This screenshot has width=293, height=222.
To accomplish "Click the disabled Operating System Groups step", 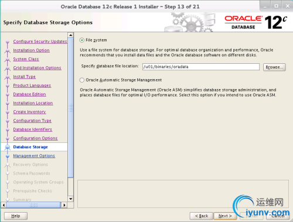I will 38,182.
